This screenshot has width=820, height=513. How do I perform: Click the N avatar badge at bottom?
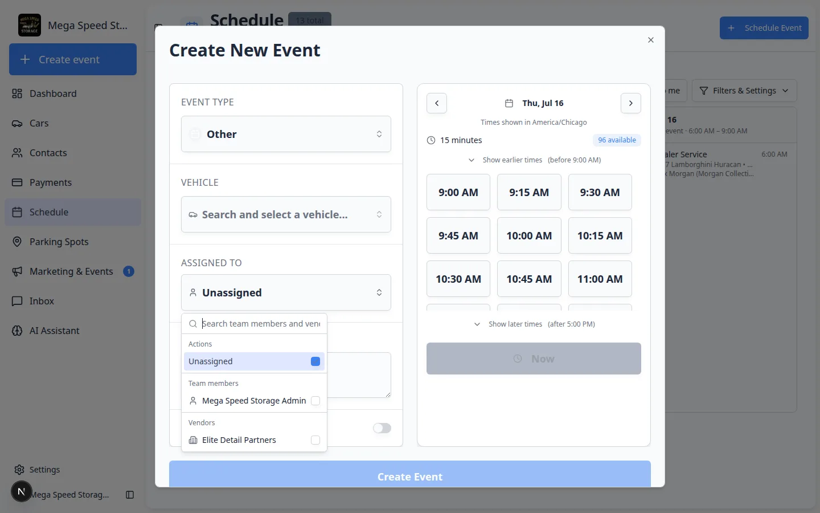coord(22,491)
